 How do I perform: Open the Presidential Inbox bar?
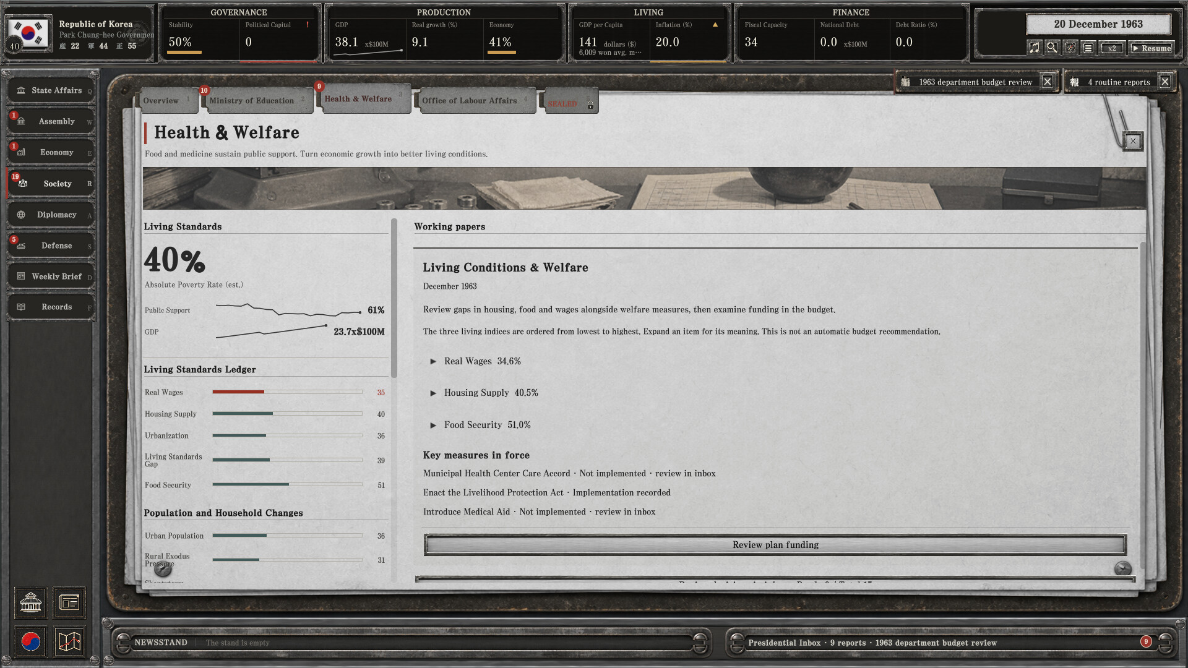pos(950,643)
